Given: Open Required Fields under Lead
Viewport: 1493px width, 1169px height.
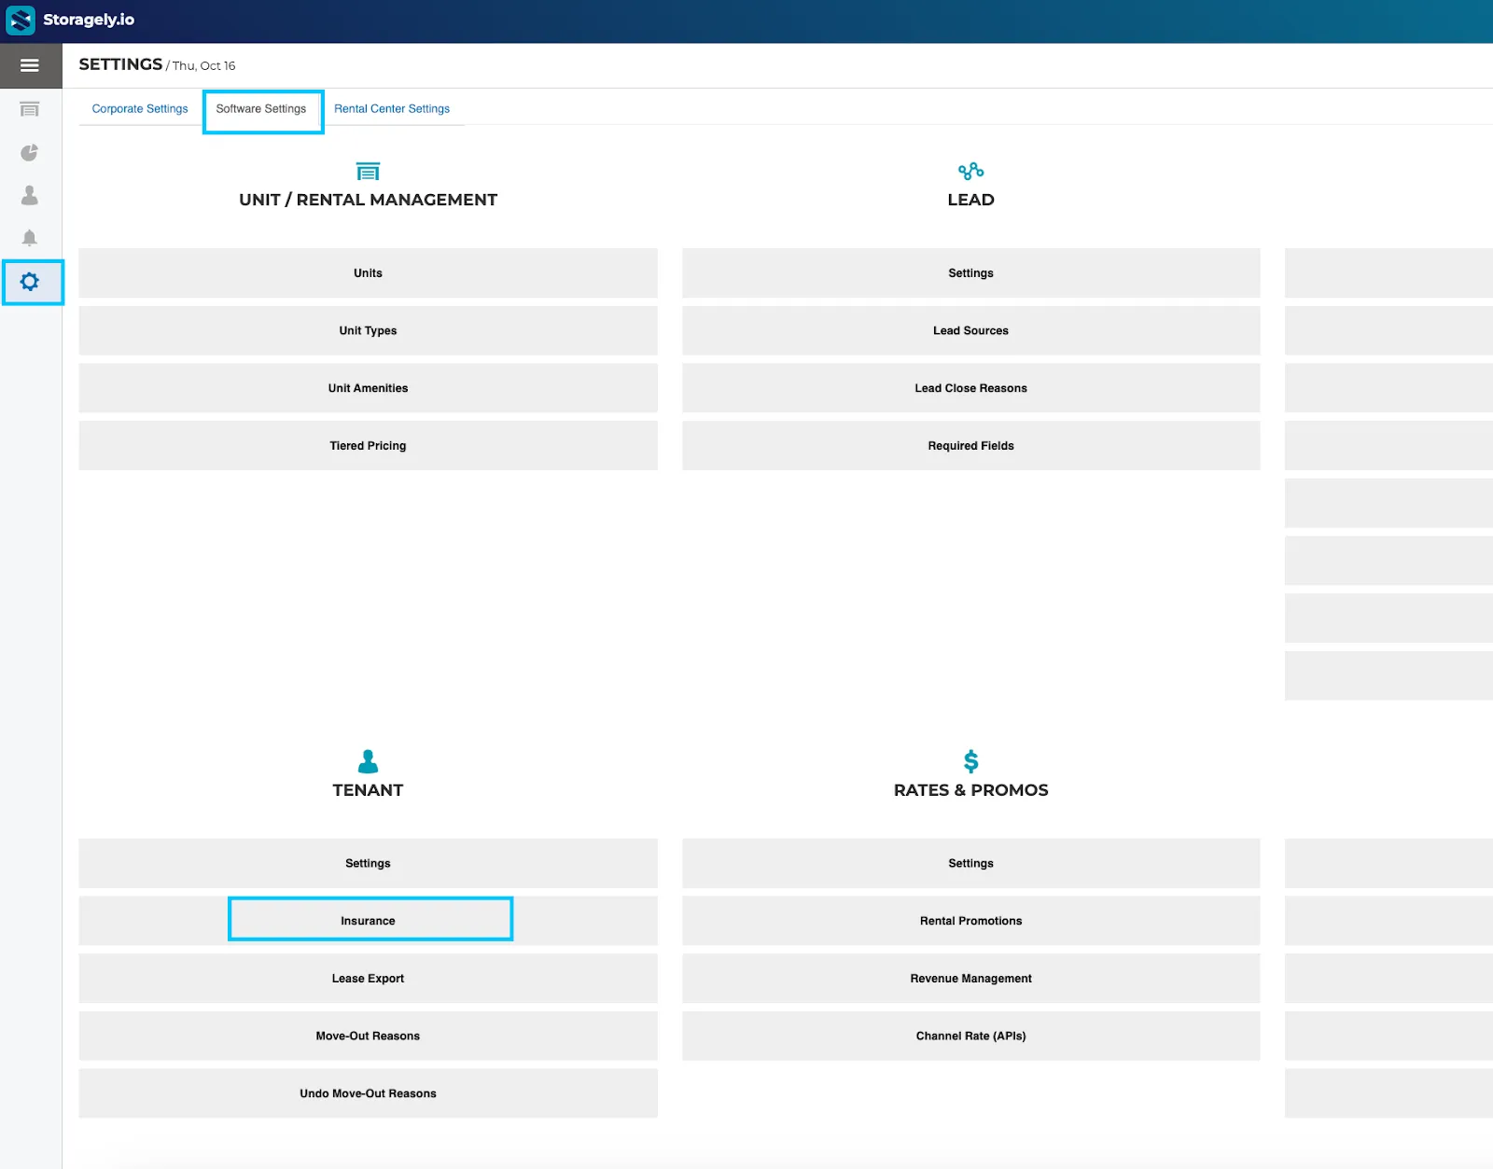Looking at the screenshot, I should click(x=970, y=446).
